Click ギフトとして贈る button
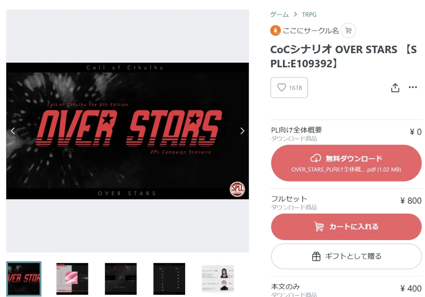The image size is (425, 297). tap(346, 256)
